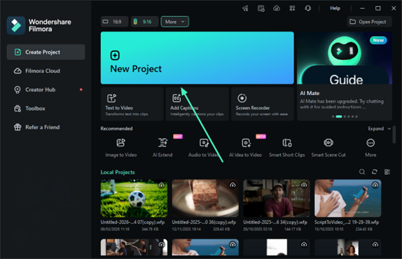Select the 9:16 aspect ratio option
Image resolution: width=402 pixels, height=259 pixels.
(x=144, y=22)
